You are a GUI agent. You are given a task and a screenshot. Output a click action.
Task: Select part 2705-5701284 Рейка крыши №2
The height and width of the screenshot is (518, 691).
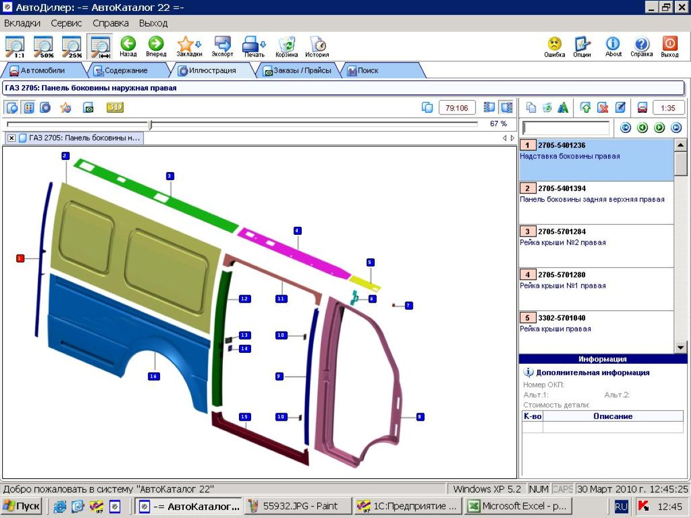596,246
